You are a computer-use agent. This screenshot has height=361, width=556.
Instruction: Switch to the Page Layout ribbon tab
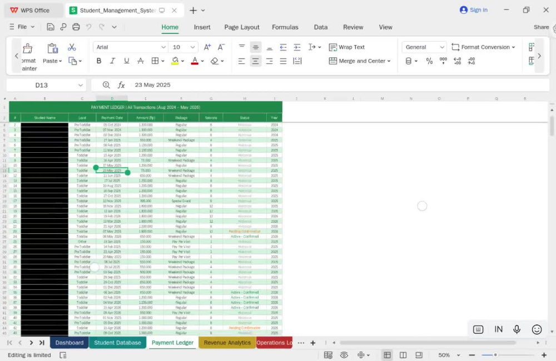tap(242, 27)
